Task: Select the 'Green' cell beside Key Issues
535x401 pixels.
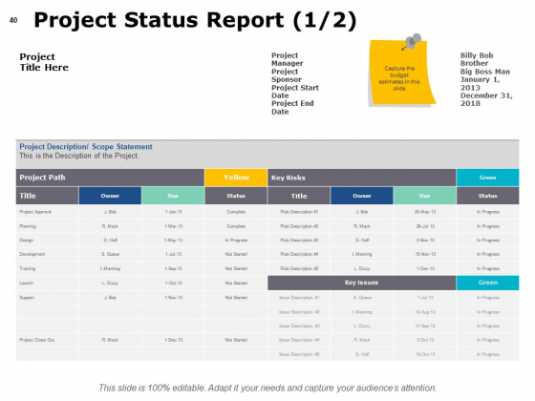Action: pos(487,283)
